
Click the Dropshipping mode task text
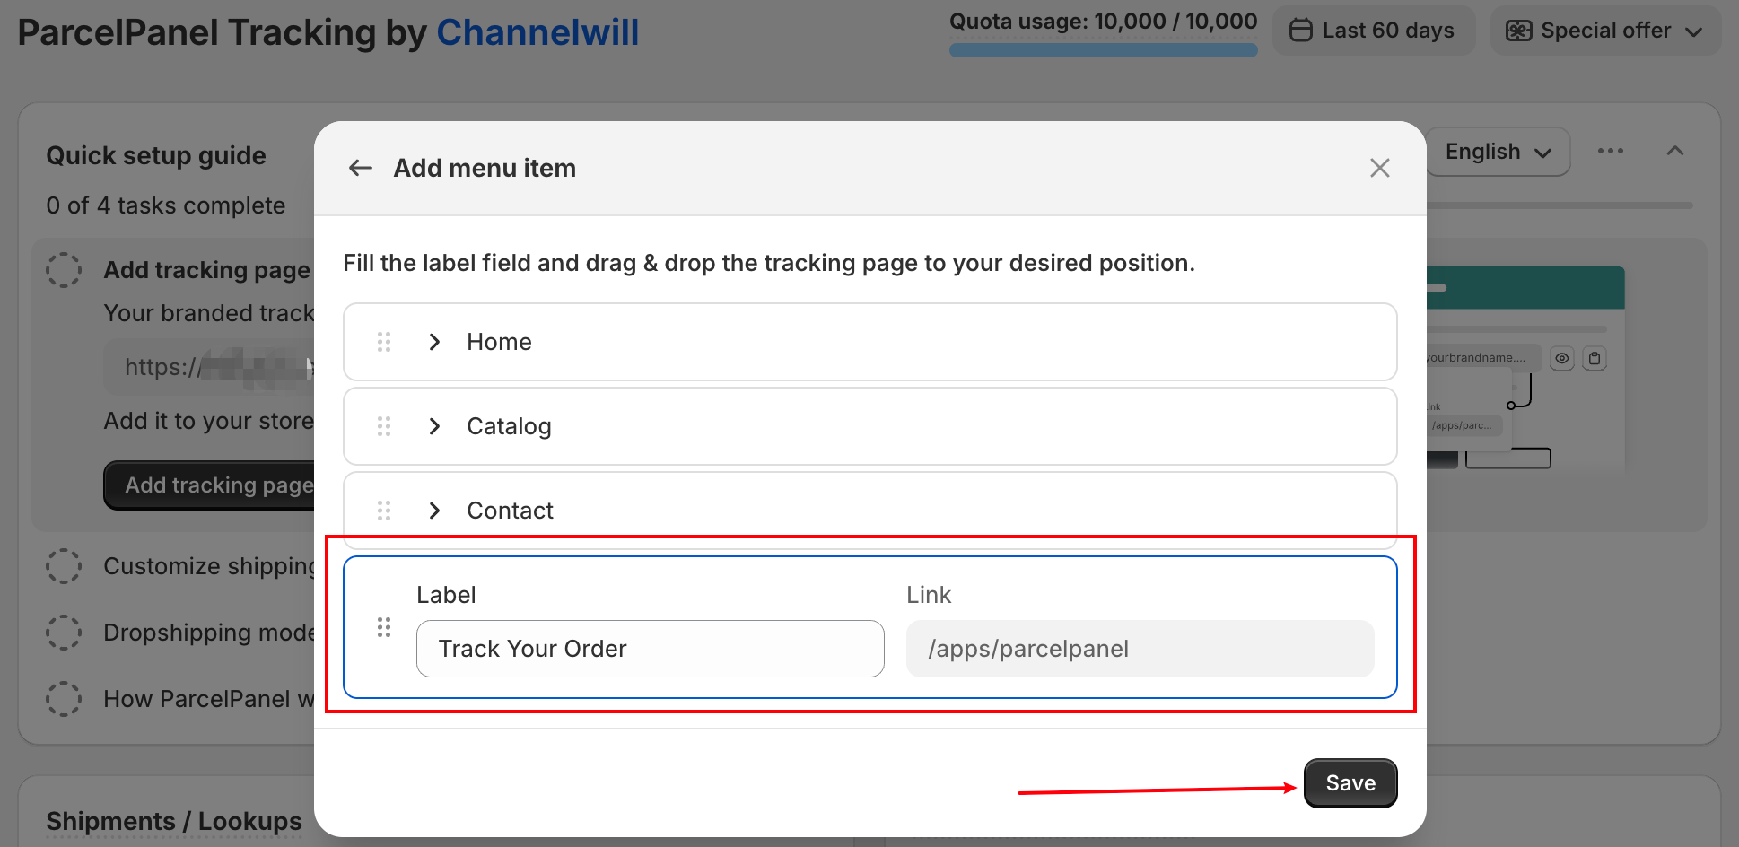click(x=209, y=633)
